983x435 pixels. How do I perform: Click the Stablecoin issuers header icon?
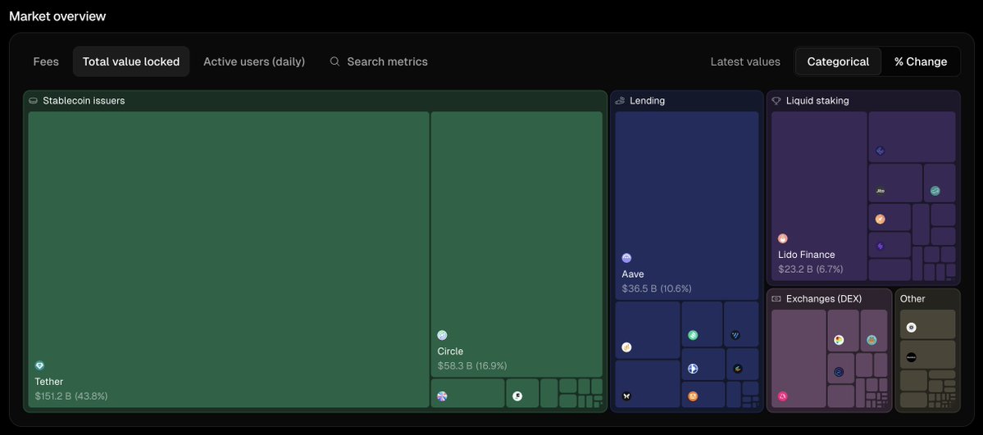tap(34, 101)
